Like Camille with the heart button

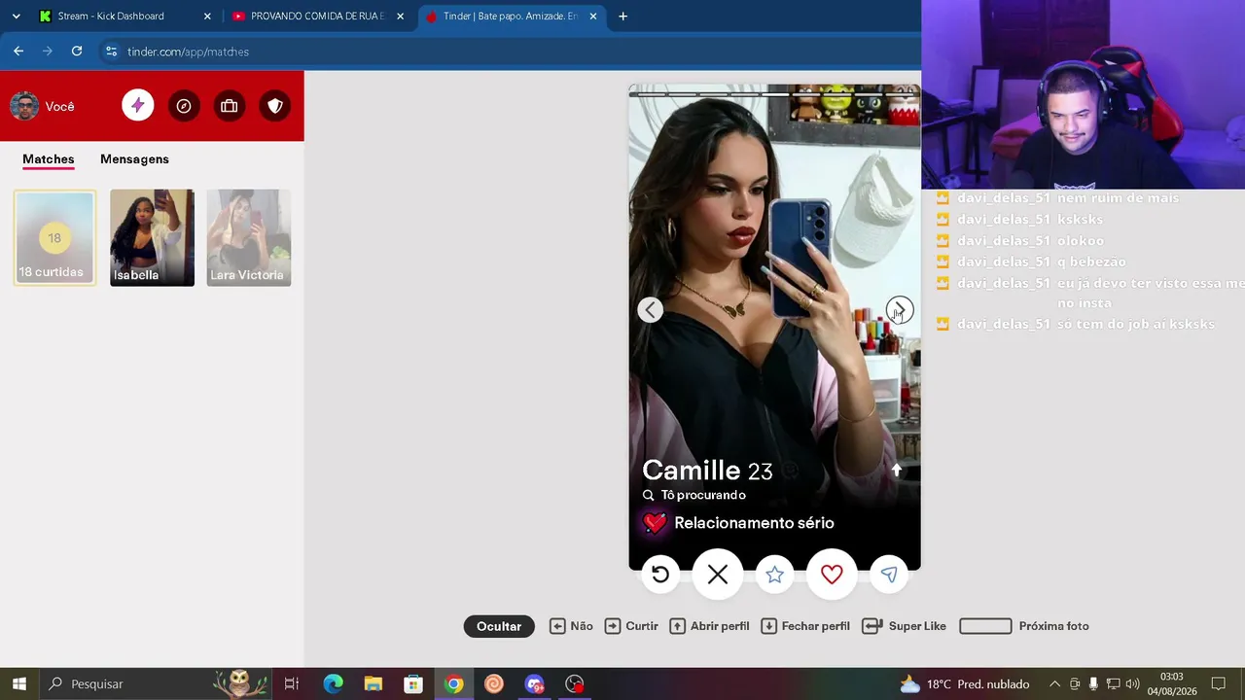tap(832, 575)
